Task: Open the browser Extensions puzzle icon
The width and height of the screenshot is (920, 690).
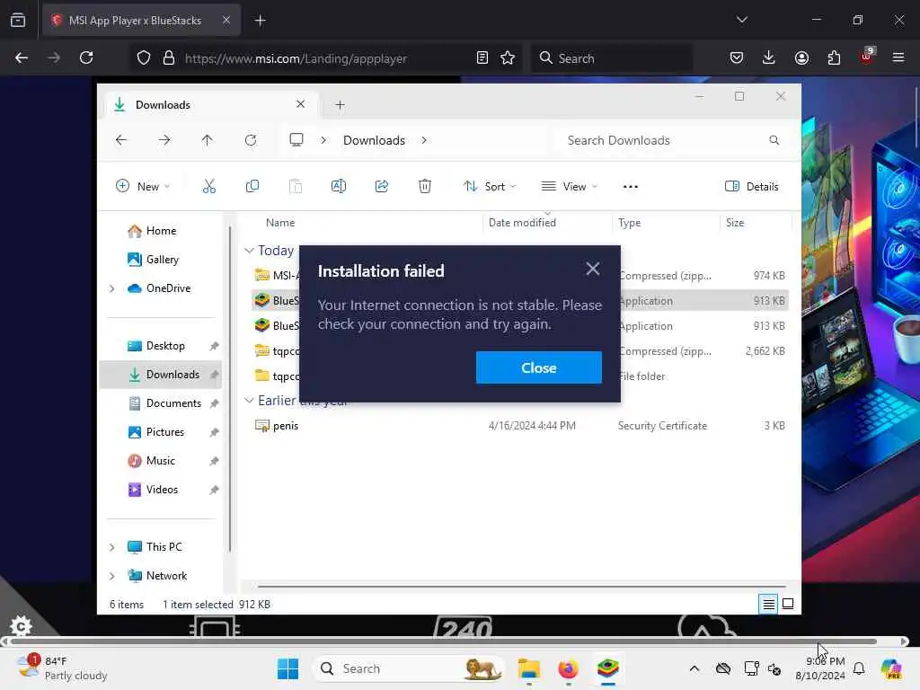Action: pos(834,57)
